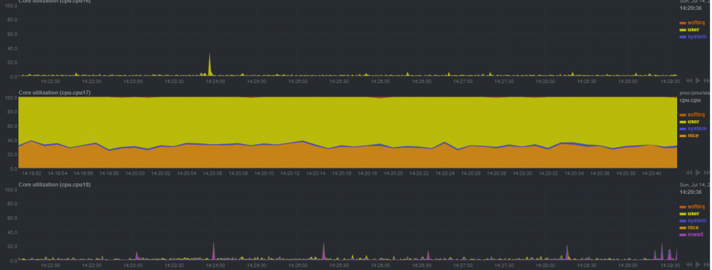This screenshot has height=270, width=712.
Task: Click the 14:20:00 axis label under cpu17 chart
Action: (135, 173)
